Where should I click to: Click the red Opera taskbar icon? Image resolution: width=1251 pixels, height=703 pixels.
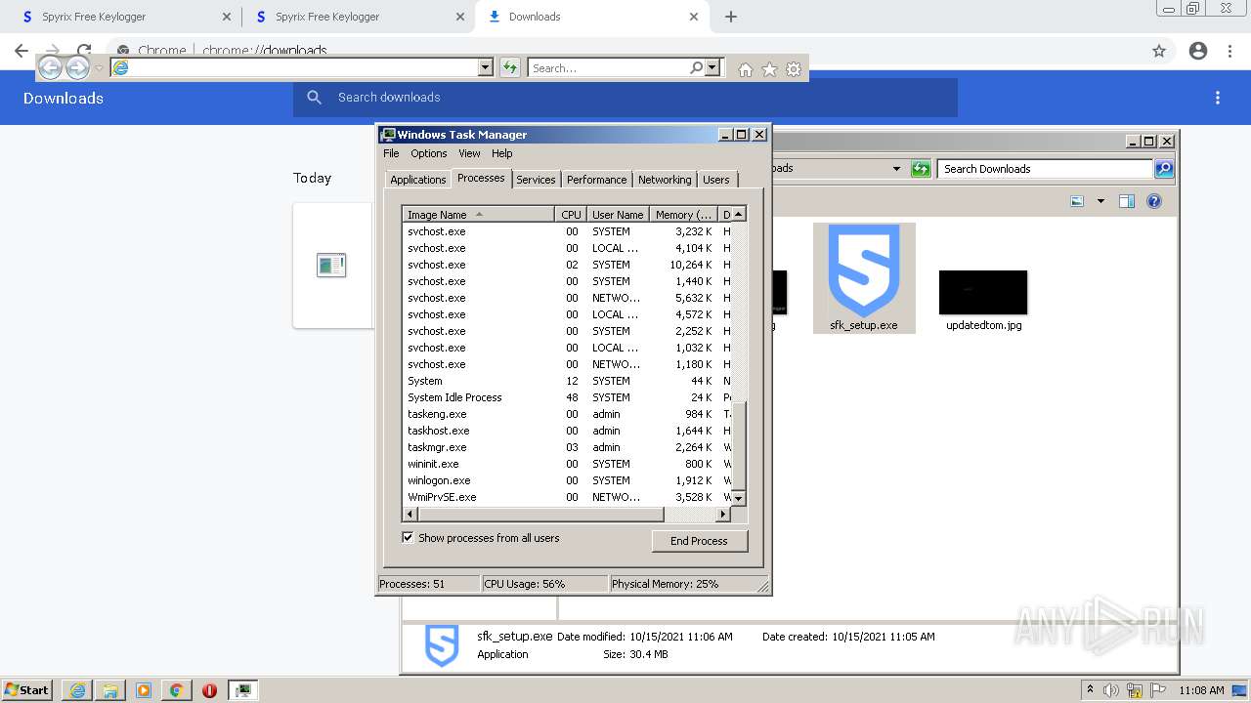(209, 690)
